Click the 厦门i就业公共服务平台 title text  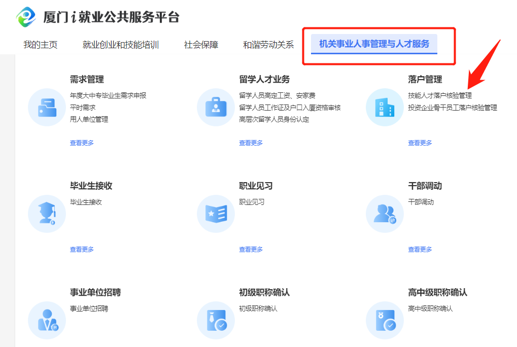coord(111,17)
